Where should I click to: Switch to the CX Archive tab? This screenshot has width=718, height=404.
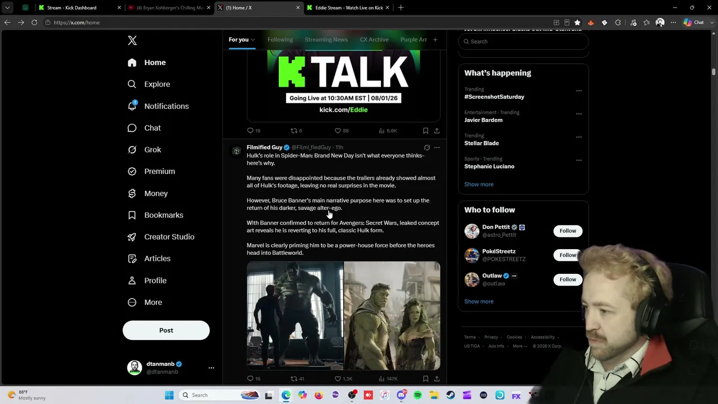tap(374, 40)
